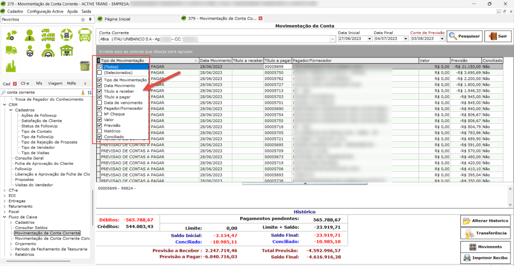Click the up-down sort arrows icon
The image size is (514, 266).
pos(89,93)
